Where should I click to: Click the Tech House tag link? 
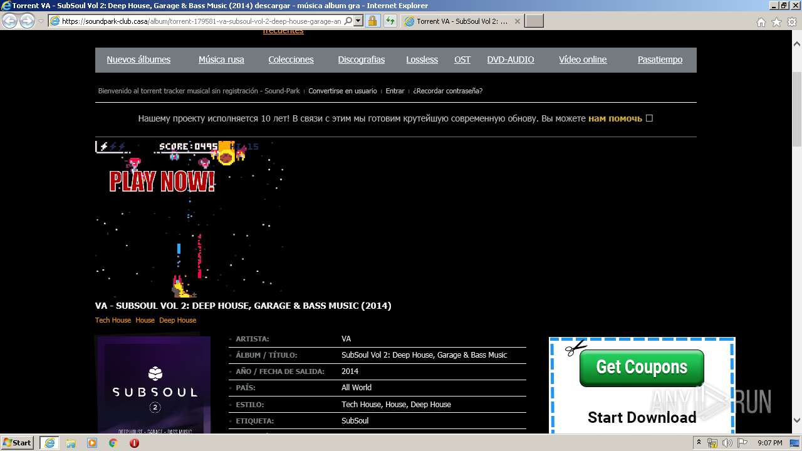click(x=113, y=320)
